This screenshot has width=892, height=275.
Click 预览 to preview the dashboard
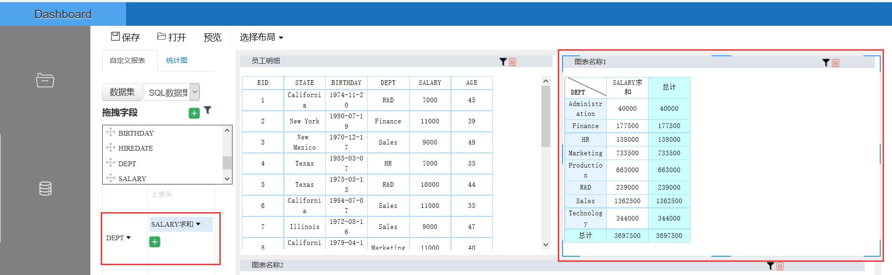tap(212, 37)
